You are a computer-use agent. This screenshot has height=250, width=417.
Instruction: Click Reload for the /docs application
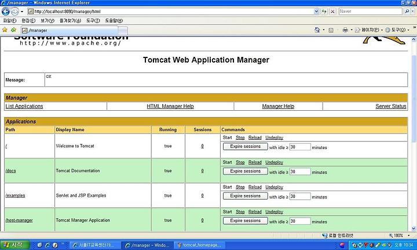point(255,162)
